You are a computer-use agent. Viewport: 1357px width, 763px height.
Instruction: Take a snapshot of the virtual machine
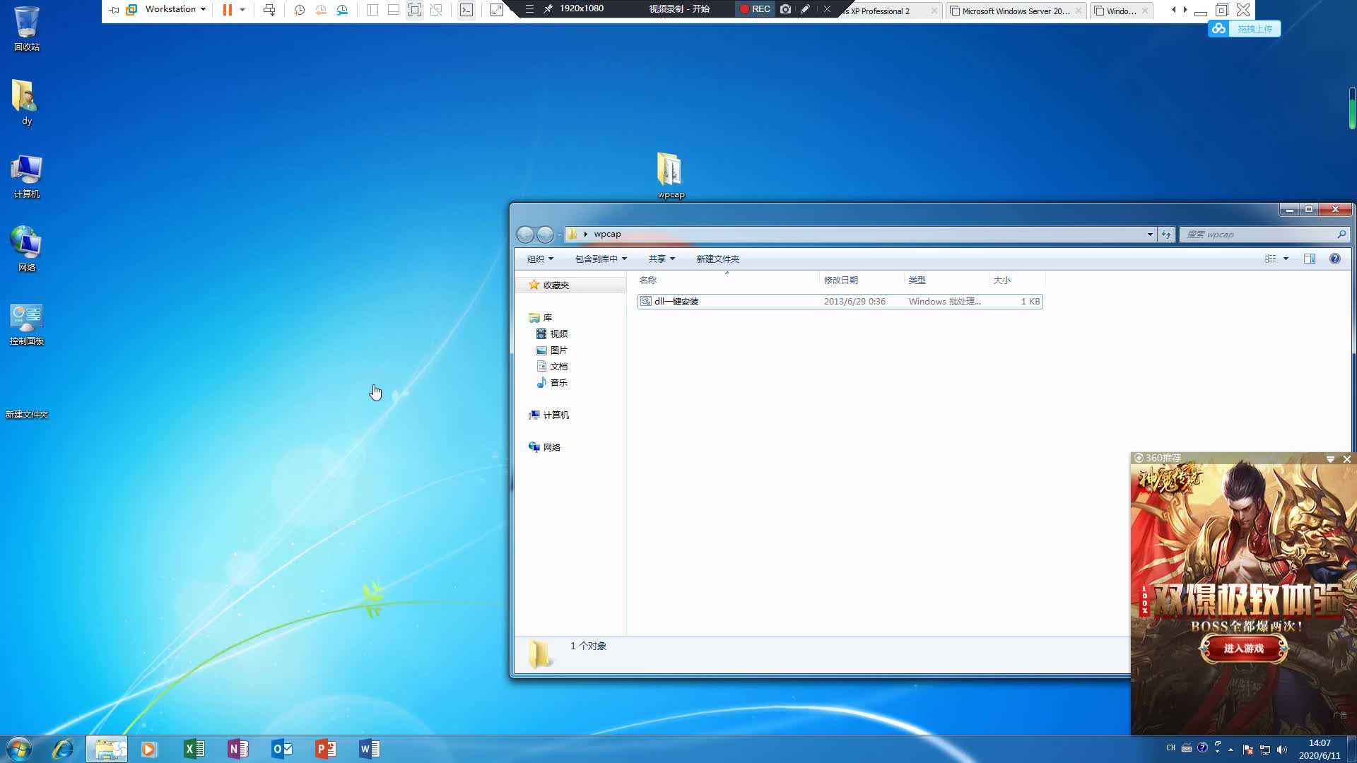click(x=299, y=9)
